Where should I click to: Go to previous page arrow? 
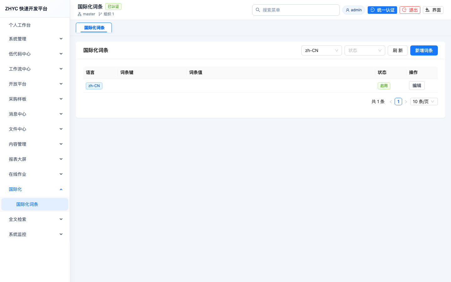coord(391,102)
